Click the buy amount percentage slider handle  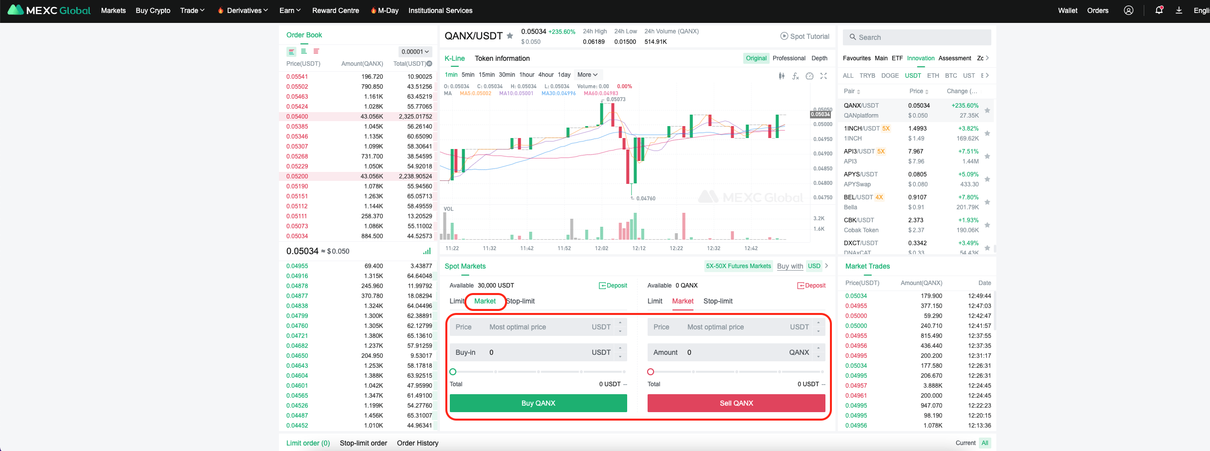[x=453, y=372]
